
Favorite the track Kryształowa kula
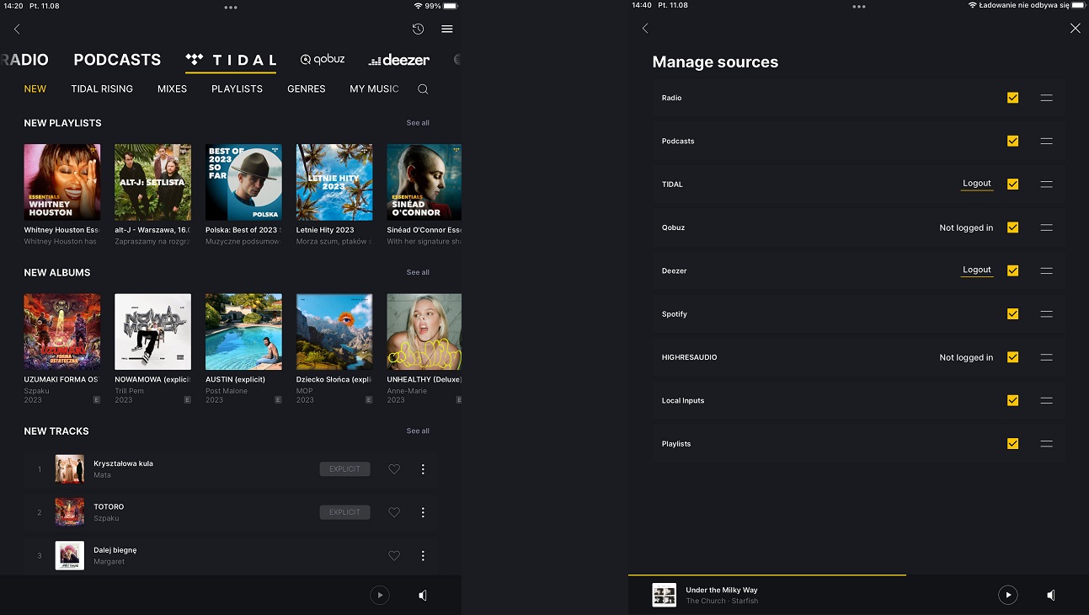tap(394, 469)
